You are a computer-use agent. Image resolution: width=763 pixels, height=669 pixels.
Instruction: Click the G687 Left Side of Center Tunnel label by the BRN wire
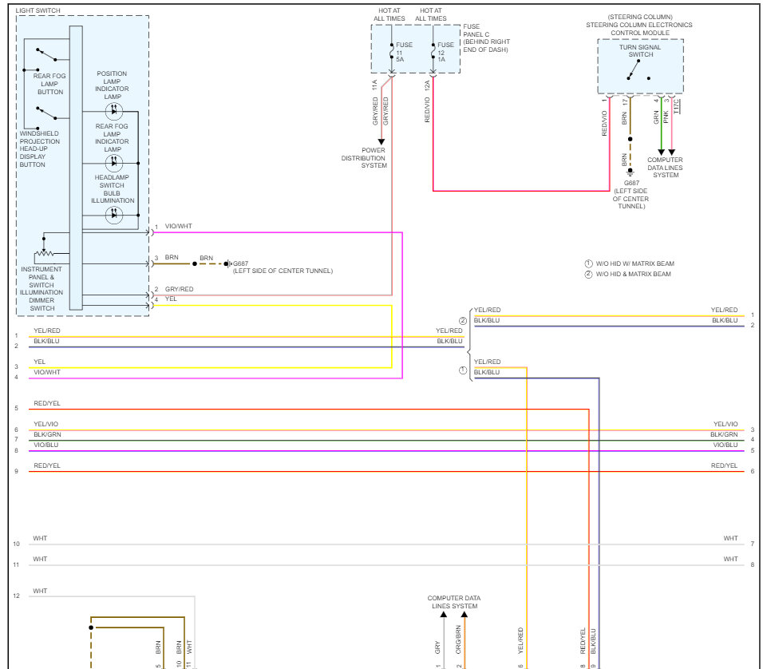[x=283, y=267]
